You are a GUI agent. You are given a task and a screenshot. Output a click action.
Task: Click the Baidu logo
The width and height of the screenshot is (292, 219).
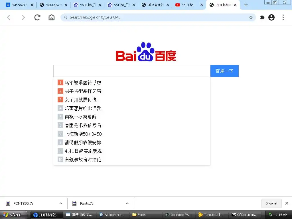(x=146, y=52)
